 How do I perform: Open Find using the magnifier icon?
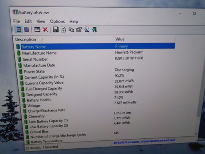87,30
